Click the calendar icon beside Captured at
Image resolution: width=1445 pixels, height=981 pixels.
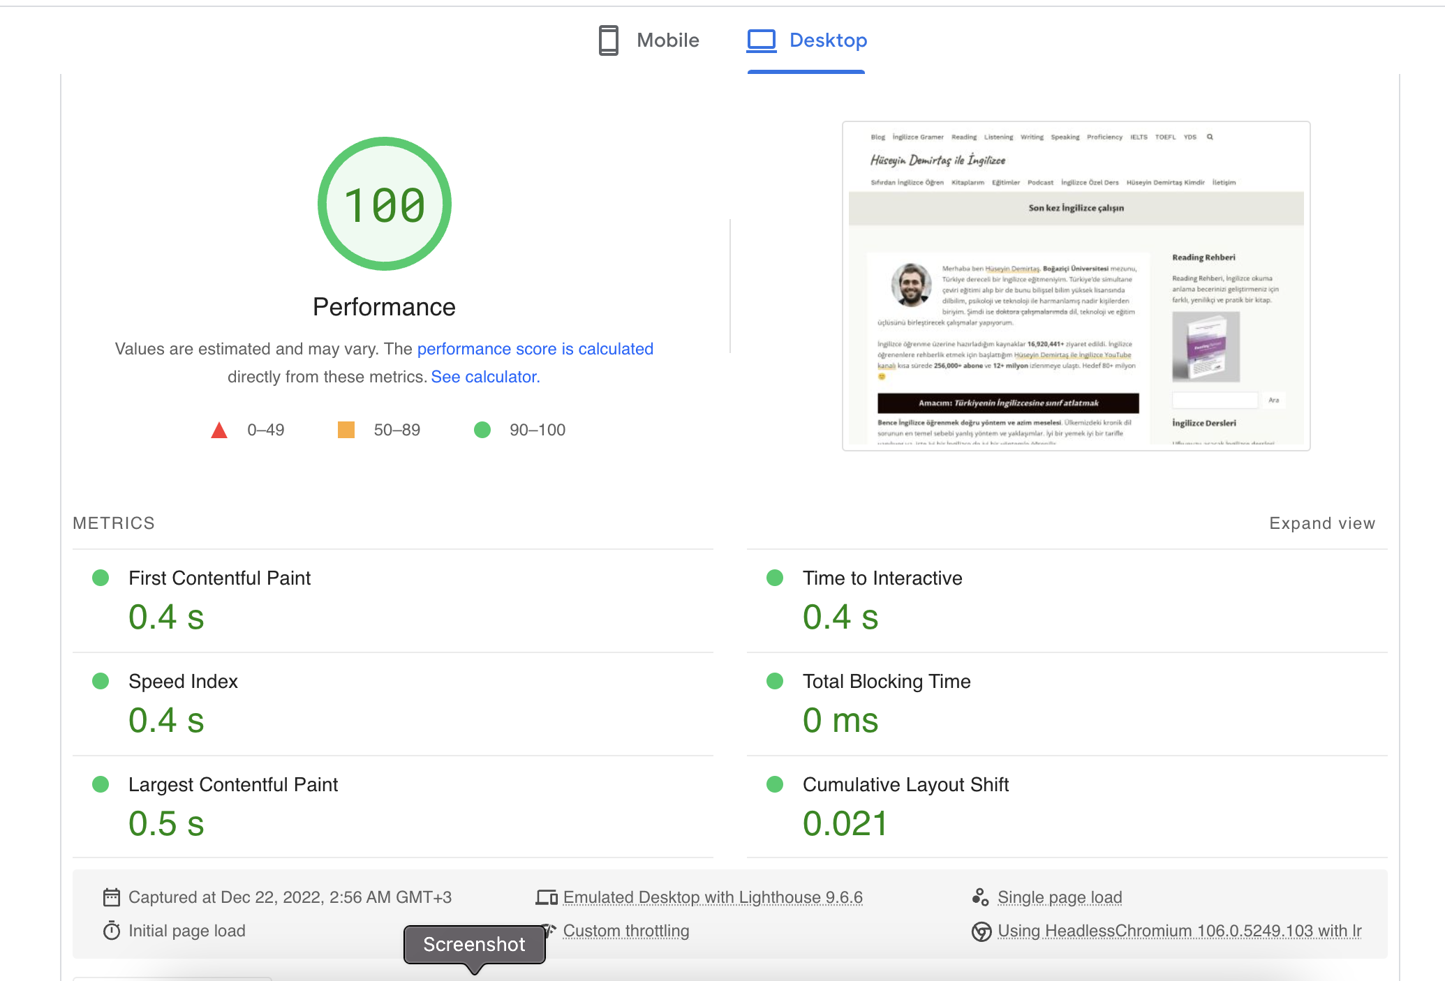(112, 897)
